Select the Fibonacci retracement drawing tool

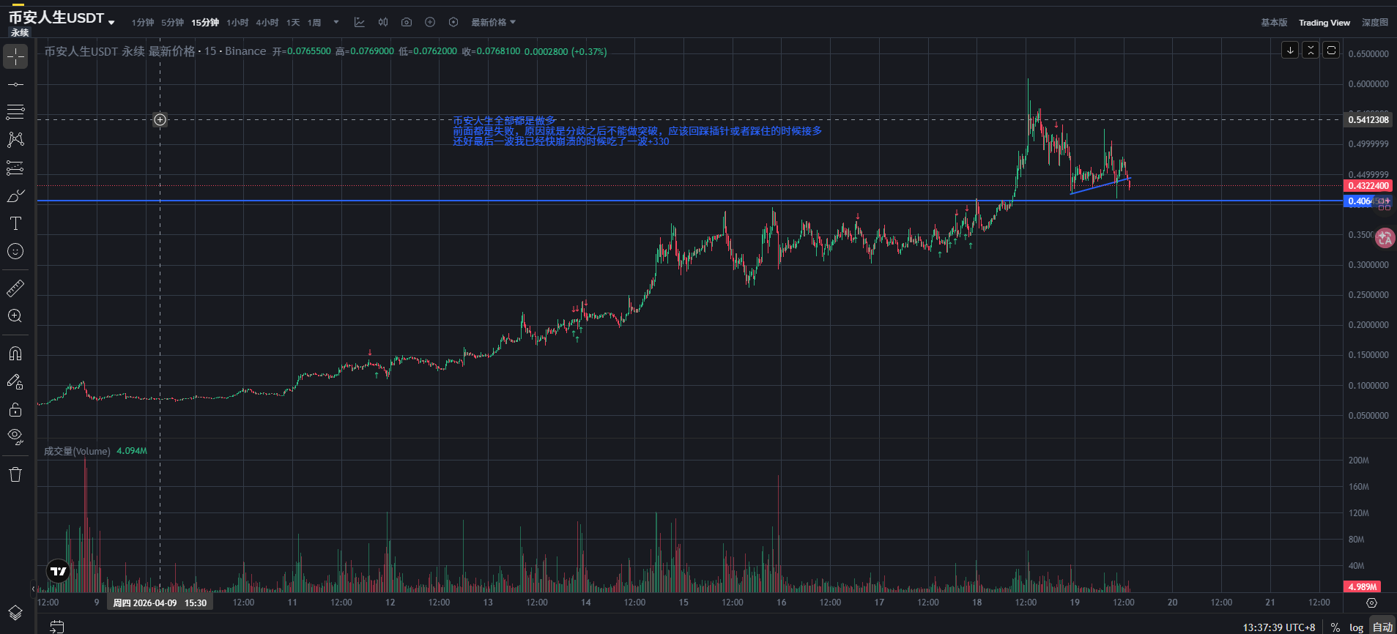pyautogui.click(x=15, y=112)
